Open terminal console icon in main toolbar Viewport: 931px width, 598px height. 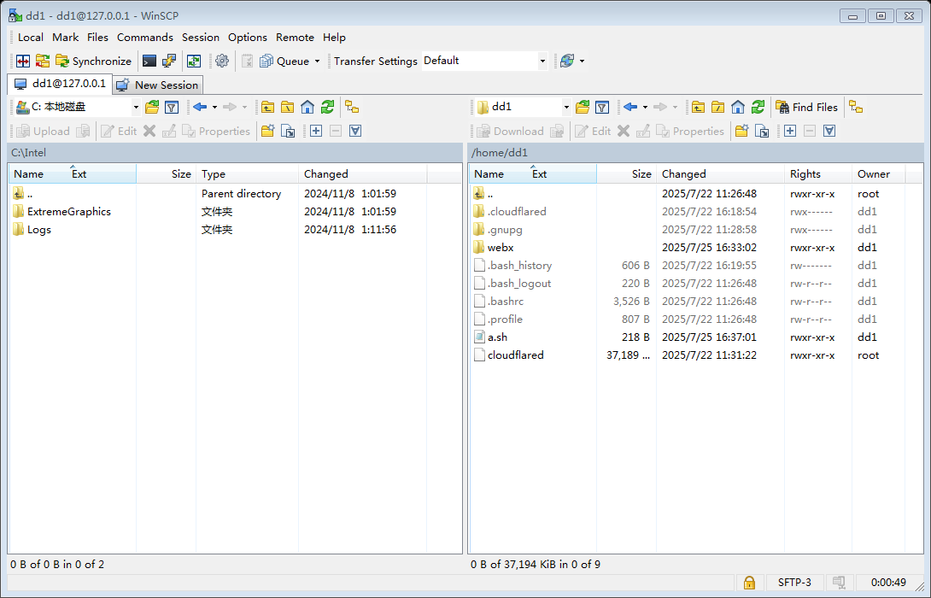tap(149, 61)
